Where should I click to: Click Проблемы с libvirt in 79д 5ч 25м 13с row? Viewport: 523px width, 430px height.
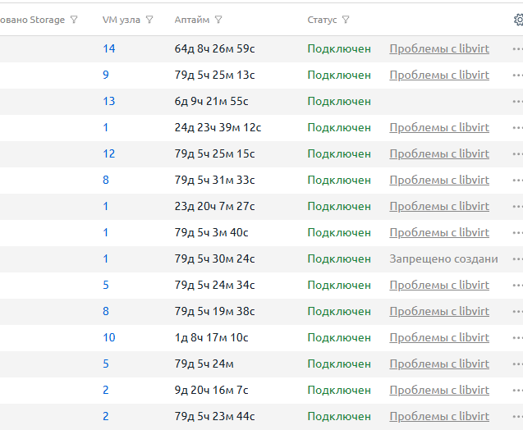[439, 75]
